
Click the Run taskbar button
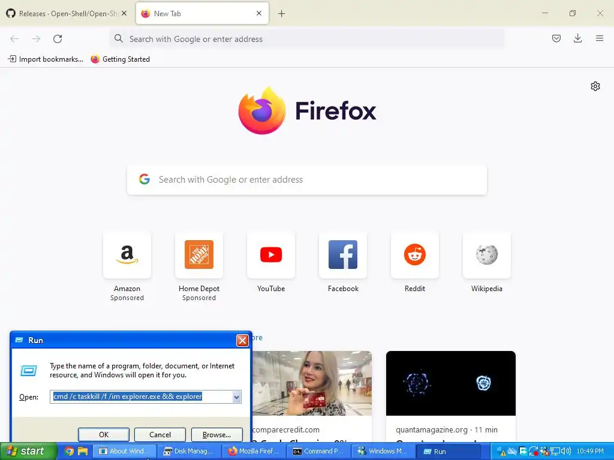click(448, 451)
